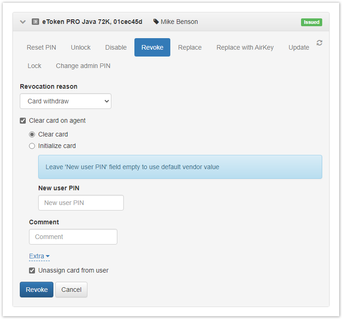Uncheck Unassign card from user
This screenshot has height=319, width=342.
(32, 270)
